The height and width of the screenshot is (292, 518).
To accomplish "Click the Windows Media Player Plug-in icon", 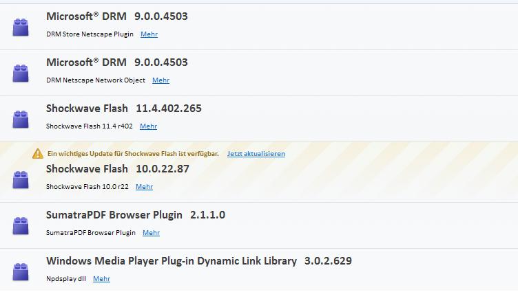I will tap(21, 271).
